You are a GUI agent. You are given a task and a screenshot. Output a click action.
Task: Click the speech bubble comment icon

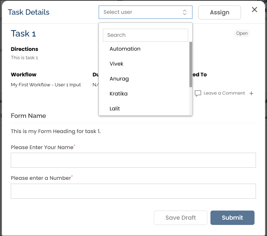pos(198,94)
